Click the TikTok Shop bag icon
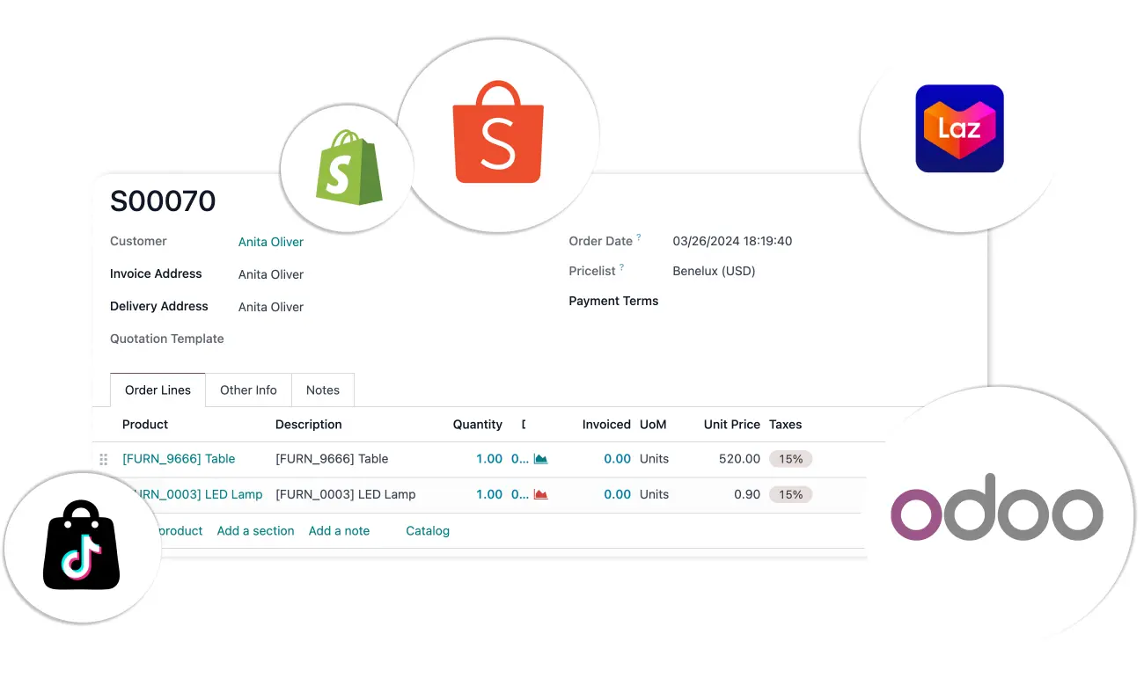 81,545
